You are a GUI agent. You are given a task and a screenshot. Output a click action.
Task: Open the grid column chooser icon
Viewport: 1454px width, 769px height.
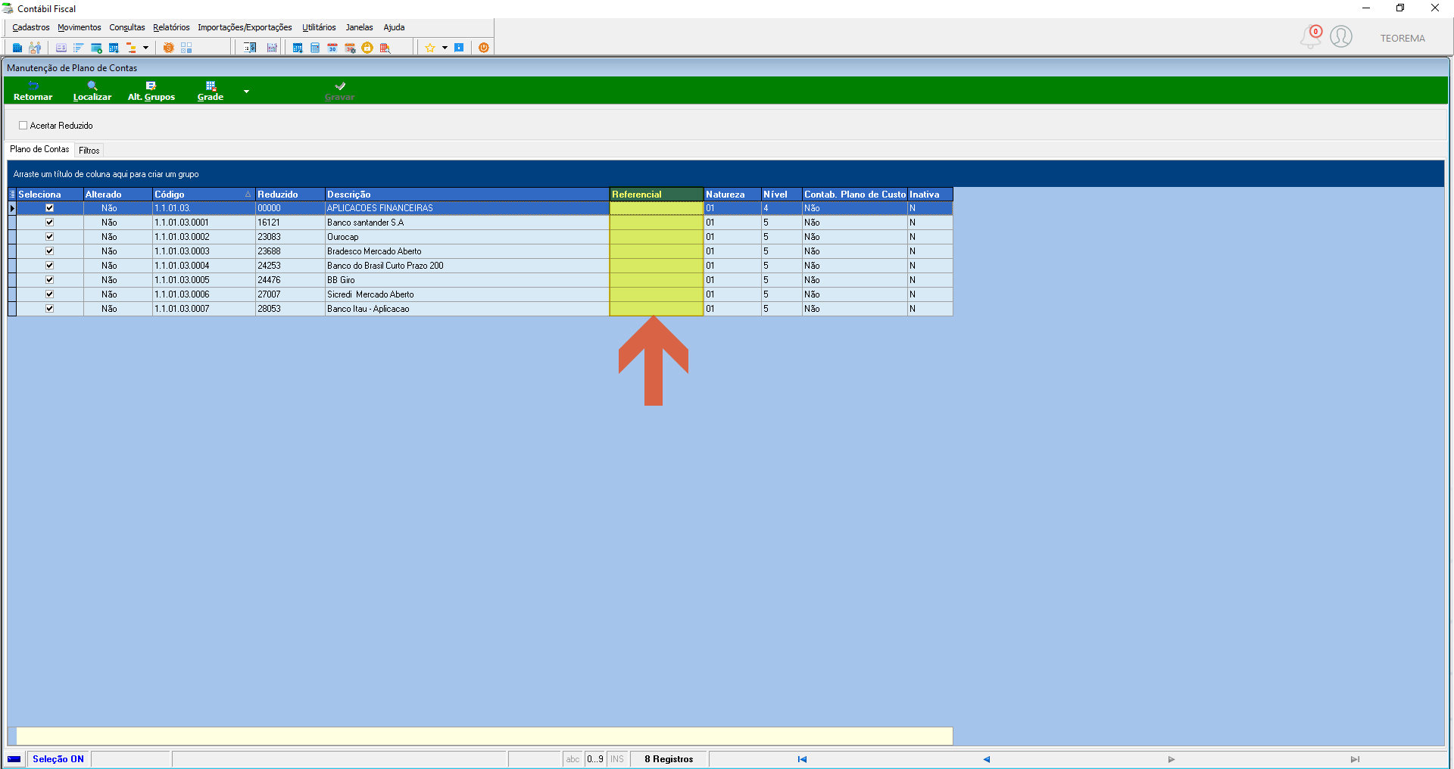coord(12,195)
